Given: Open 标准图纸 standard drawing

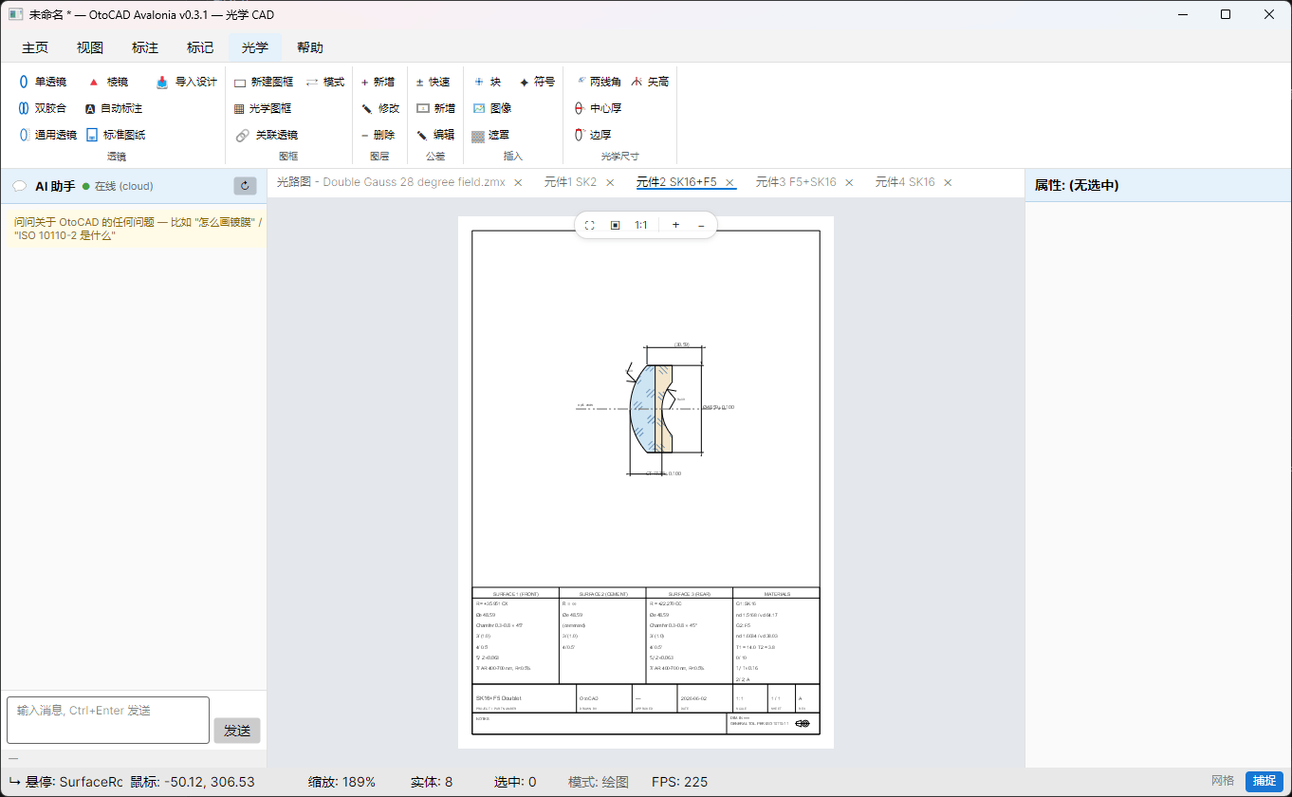Looking at the screenshot, I should [x=116, y=135].
